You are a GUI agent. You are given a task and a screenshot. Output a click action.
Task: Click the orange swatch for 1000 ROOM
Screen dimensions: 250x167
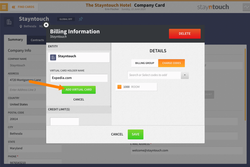pos(119,87)
